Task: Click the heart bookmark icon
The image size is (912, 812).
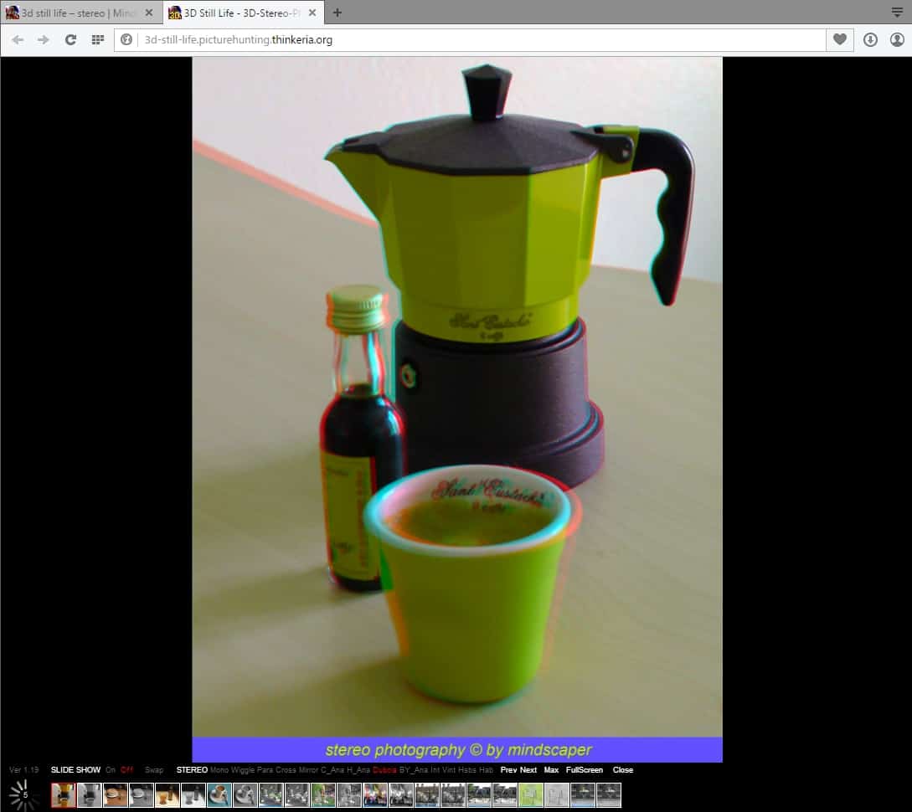Action: (839, 39)
